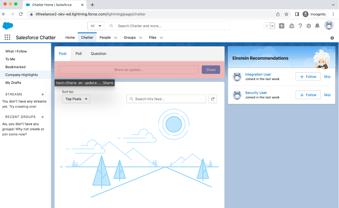Open the Setup gear icon
Image resolution: width=339 pixels, height=208 pixels.
tap(309, 26)
